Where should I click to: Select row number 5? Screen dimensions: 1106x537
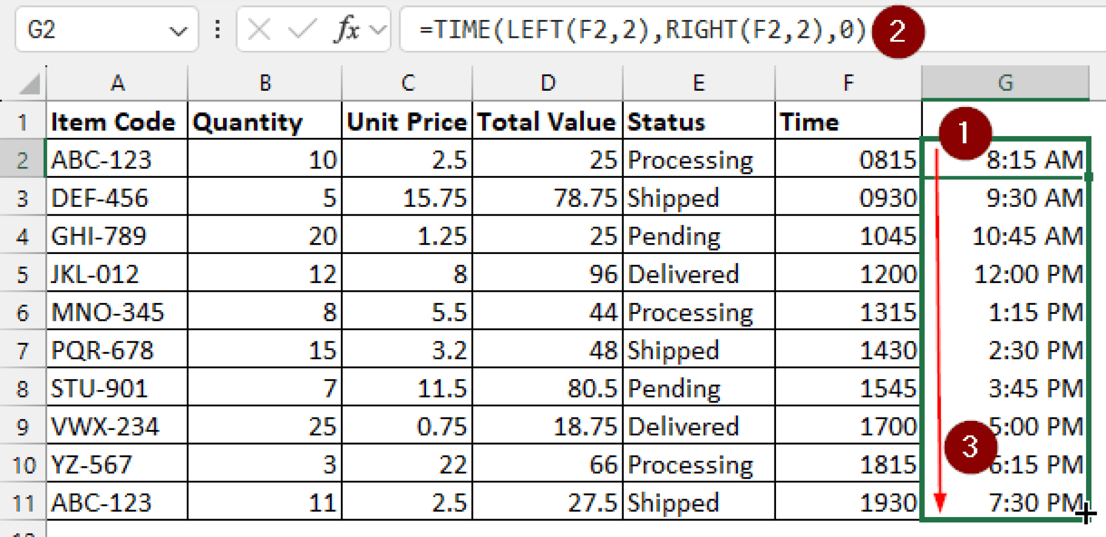[x=22, y=273]
